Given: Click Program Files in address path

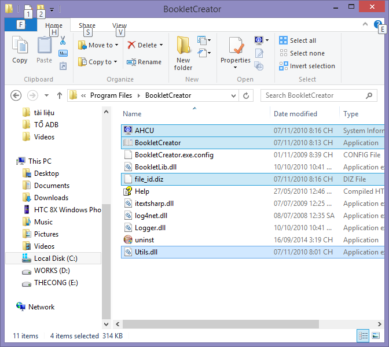Looking at the screenshot, I should [x=111, y=95].
